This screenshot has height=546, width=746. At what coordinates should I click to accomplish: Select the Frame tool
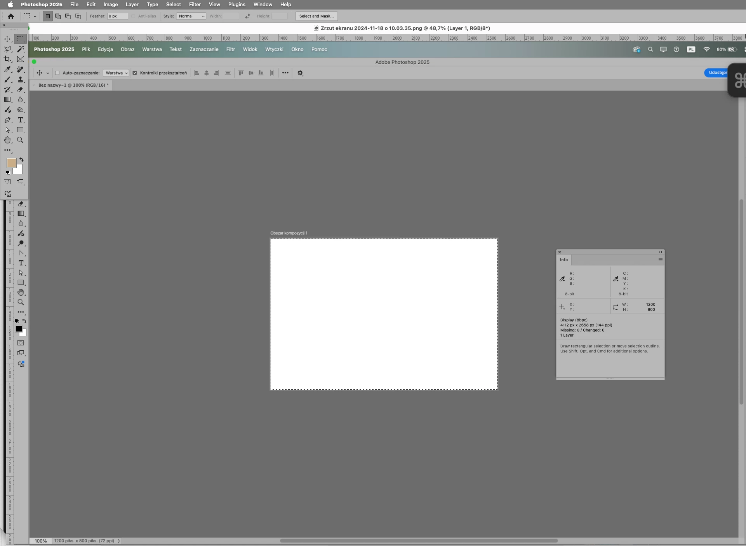coord(21,59)
